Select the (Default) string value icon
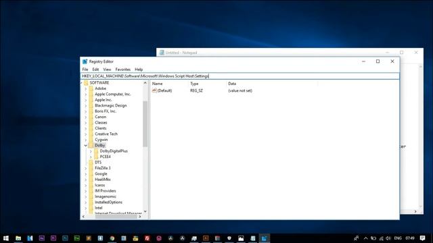433x243 pixels. pyautogui.click(x=154, y=90)
